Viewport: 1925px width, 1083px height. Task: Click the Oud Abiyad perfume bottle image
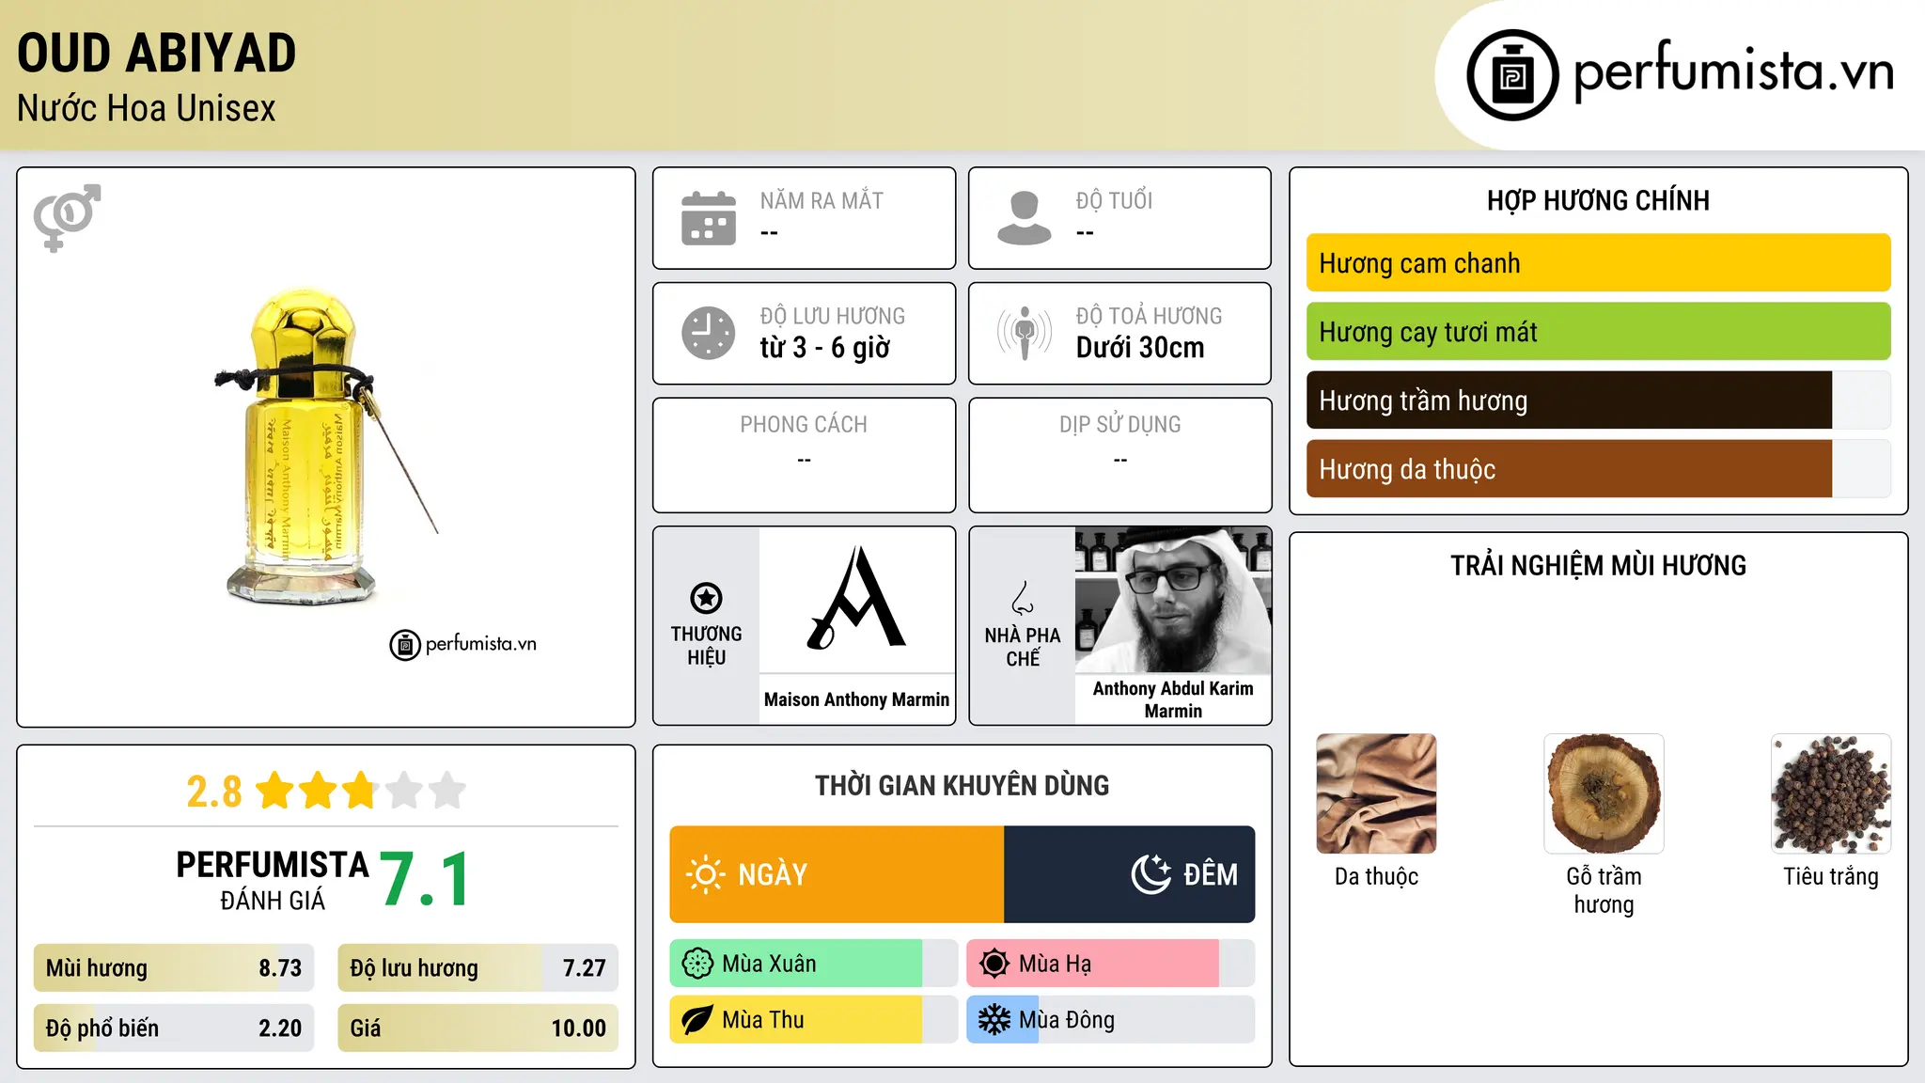[x=326, y=447]
